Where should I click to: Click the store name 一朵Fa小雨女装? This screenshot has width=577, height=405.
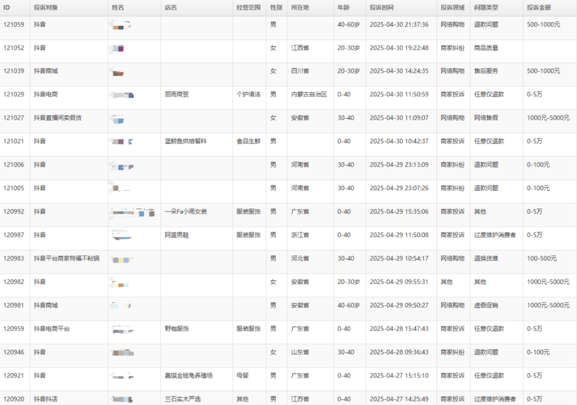pyautogui.click(x=186, y=212)
